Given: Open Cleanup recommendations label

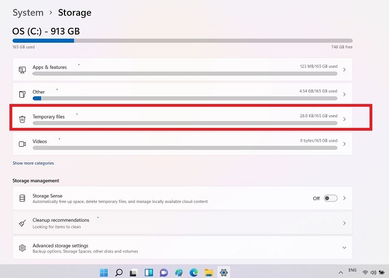Looking at the screenshot, I should pyautogui.click(x=61, y=220).
